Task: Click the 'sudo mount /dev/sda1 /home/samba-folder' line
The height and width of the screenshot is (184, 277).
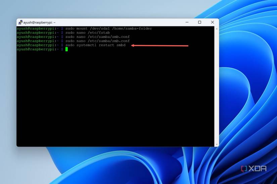Action: (x=109, y=28)
